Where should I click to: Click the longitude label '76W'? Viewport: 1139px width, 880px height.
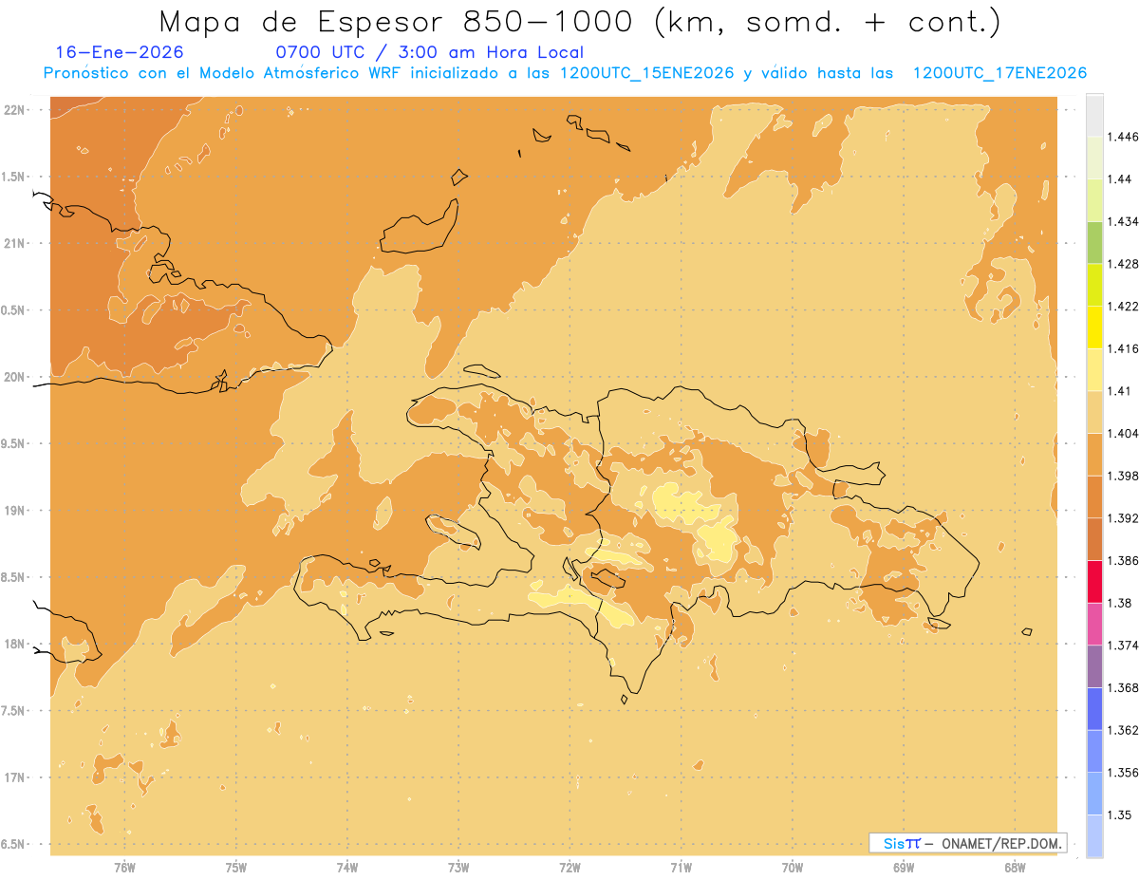pos(124,867)
